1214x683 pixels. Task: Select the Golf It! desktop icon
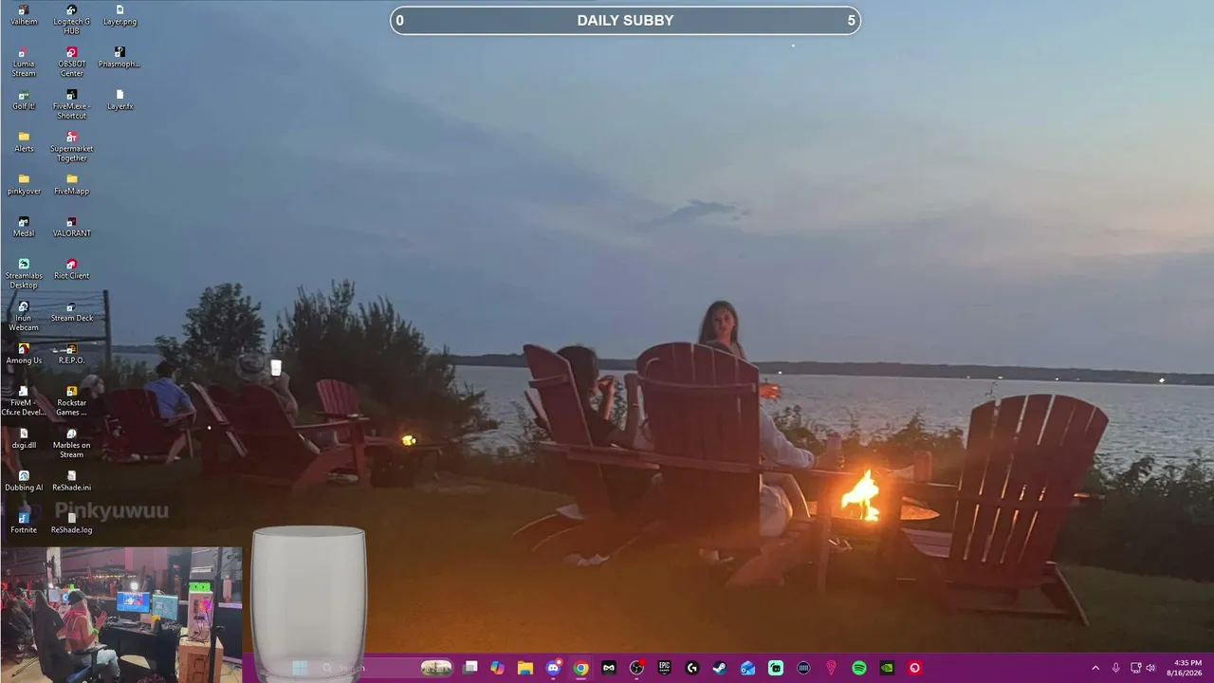24,101
